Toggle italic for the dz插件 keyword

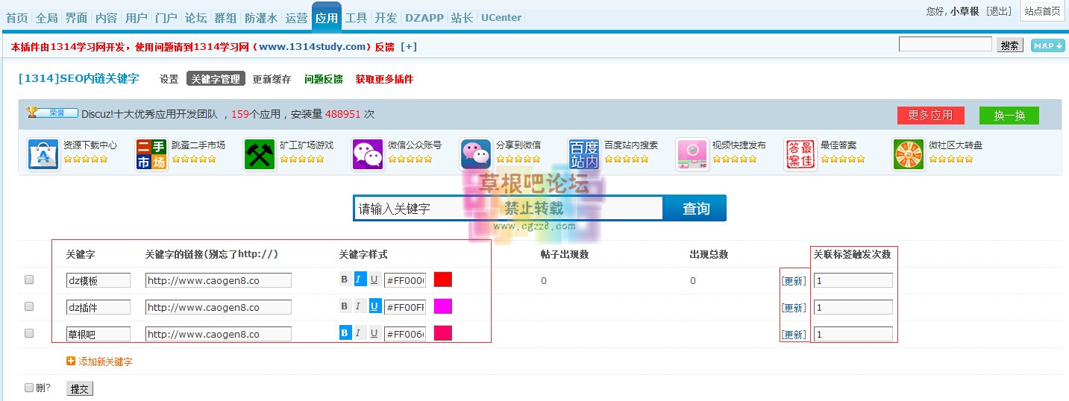pos(360,306)
